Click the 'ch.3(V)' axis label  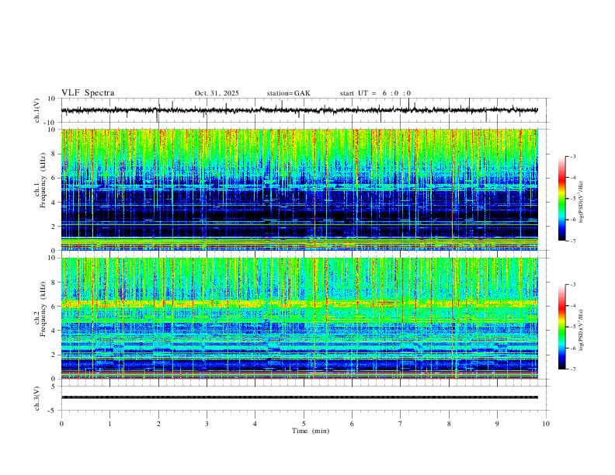pos(37,398)
